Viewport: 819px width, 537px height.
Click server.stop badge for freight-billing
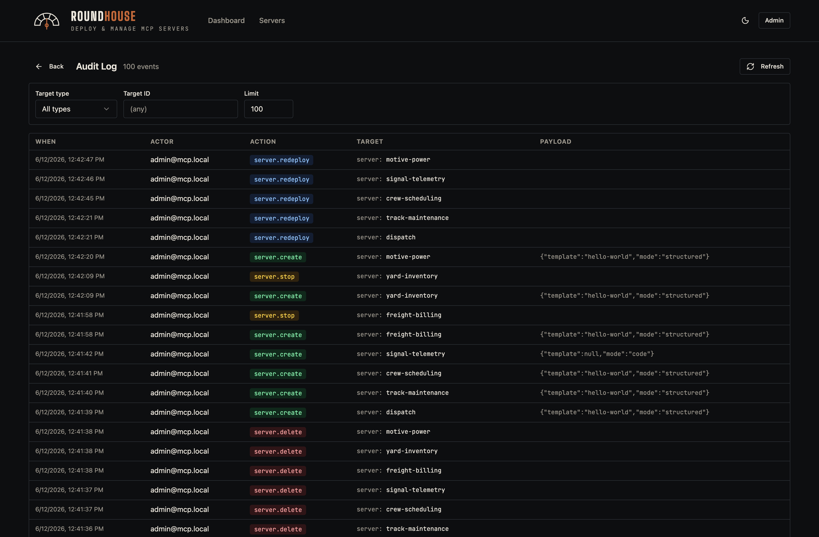[x=274, y=315]
